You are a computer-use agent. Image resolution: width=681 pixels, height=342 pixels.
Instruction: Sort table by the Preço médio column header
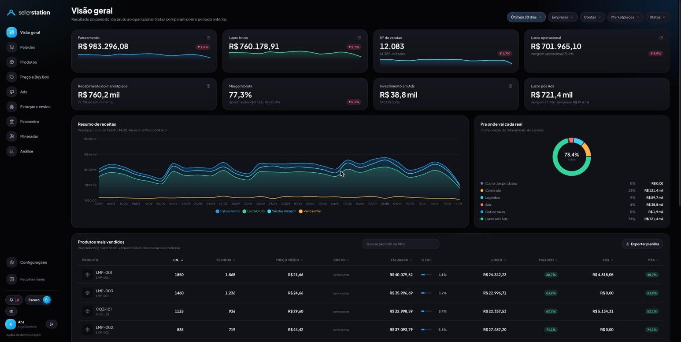point(289,260)
